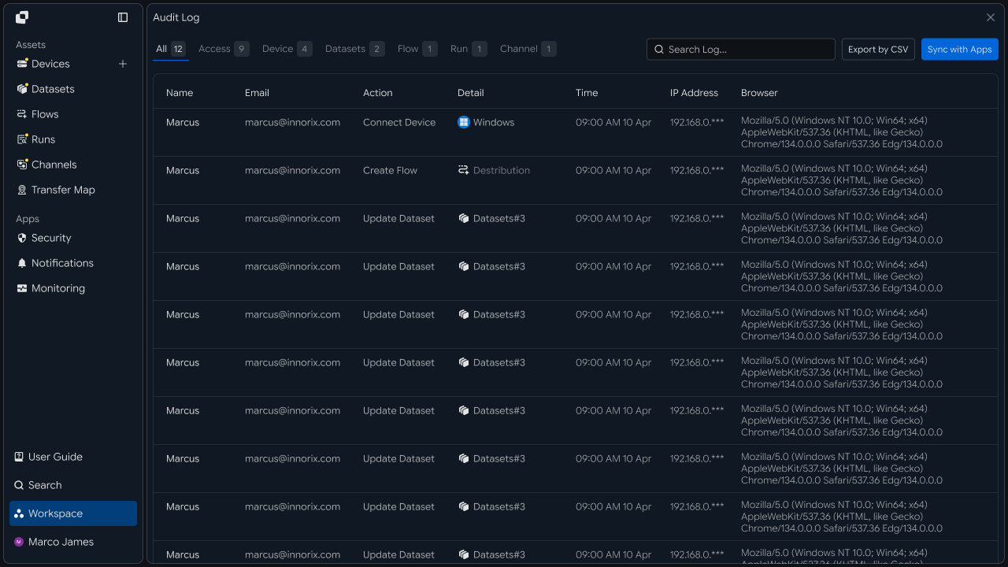Viewport: 1008px width, 567px height.
Task: Switch to the Device tab
Action: tap(287, 49)
